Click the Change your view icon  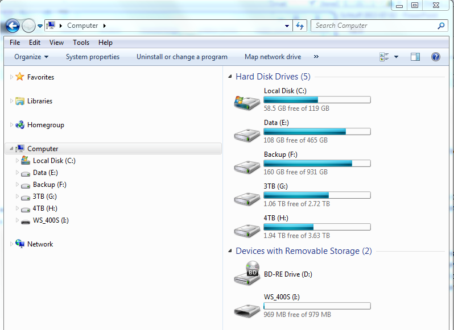[384, 57]
